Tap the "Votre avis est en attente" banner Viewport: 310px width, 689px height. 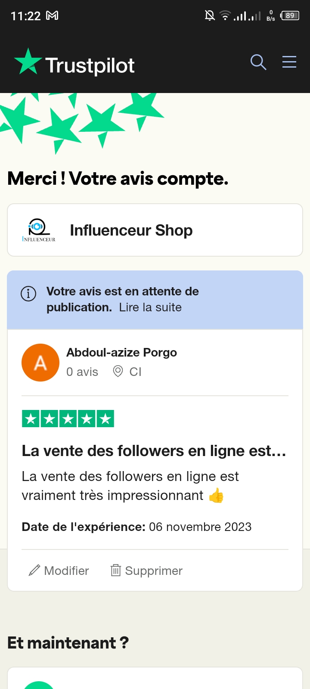(x=155, y=299)
